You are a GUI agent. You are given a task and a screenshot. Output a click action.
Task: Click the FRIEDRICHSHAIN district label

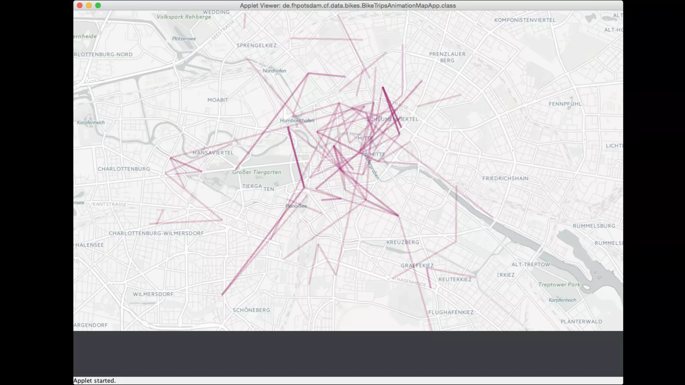click(505, 178)
